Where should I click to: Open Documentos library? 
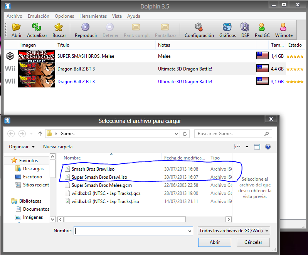(x=36, y=209)
